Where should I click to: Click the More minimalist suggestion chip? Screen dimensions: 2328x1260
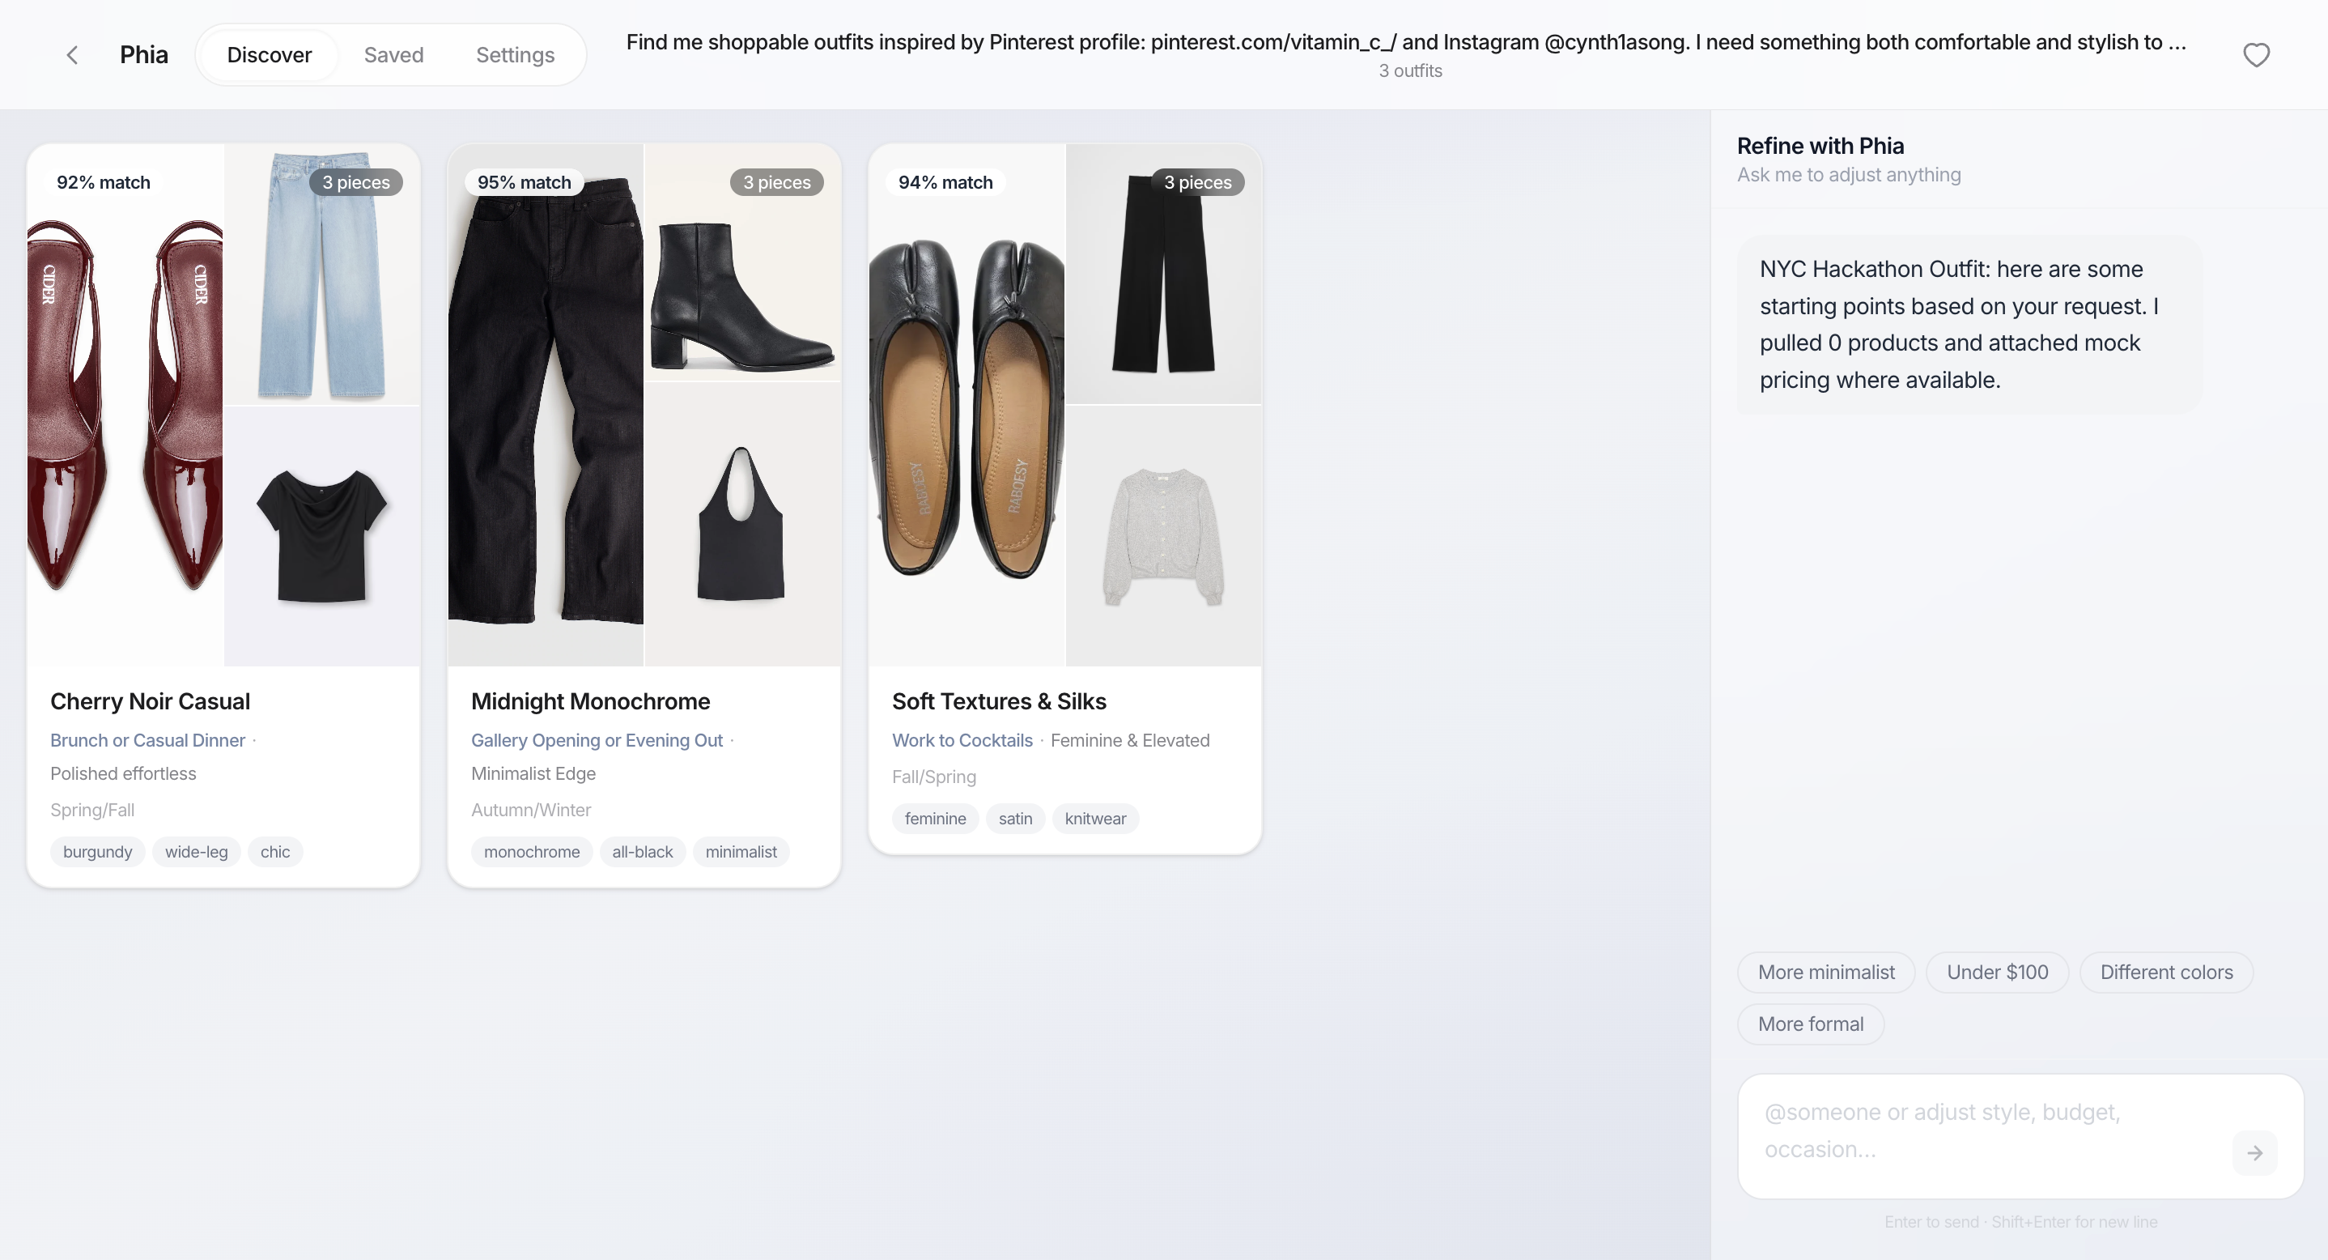point(1825,972)
